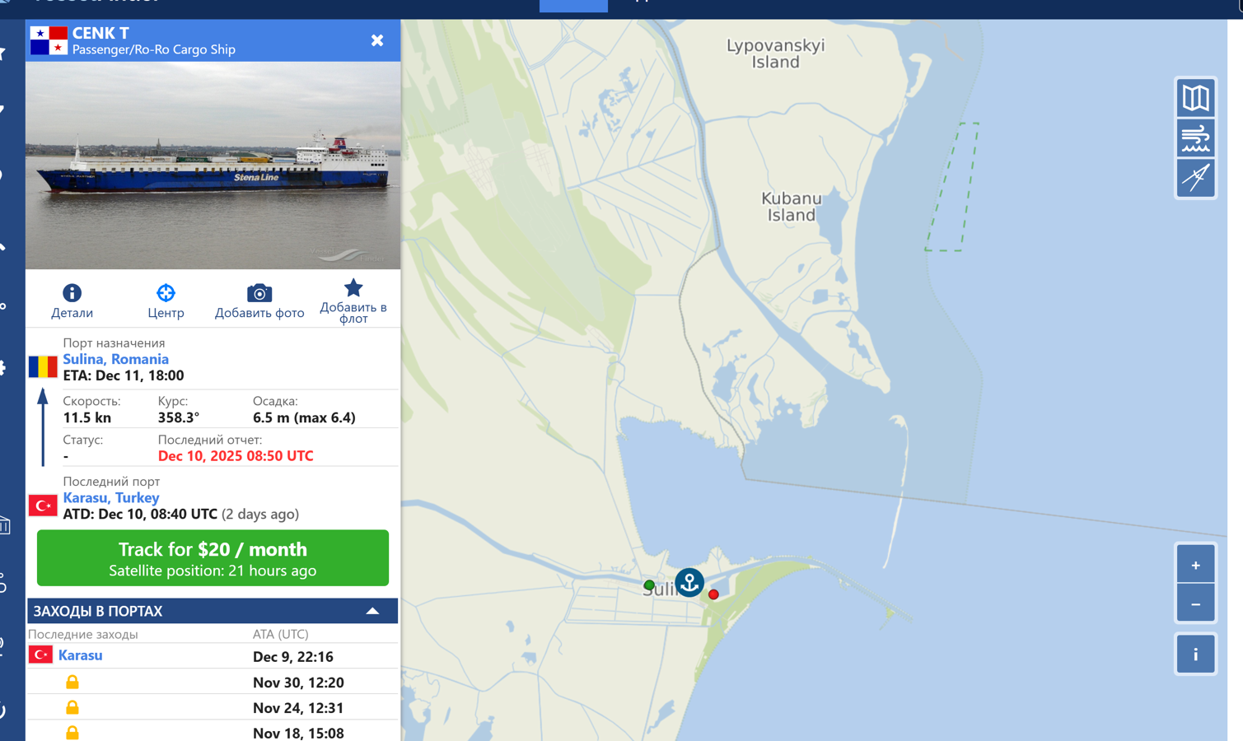Collapse the ЗАХОДЫ В ПОРТАХ section
Viewport: 1243px width, 741px height.
[x=372, y=611]
